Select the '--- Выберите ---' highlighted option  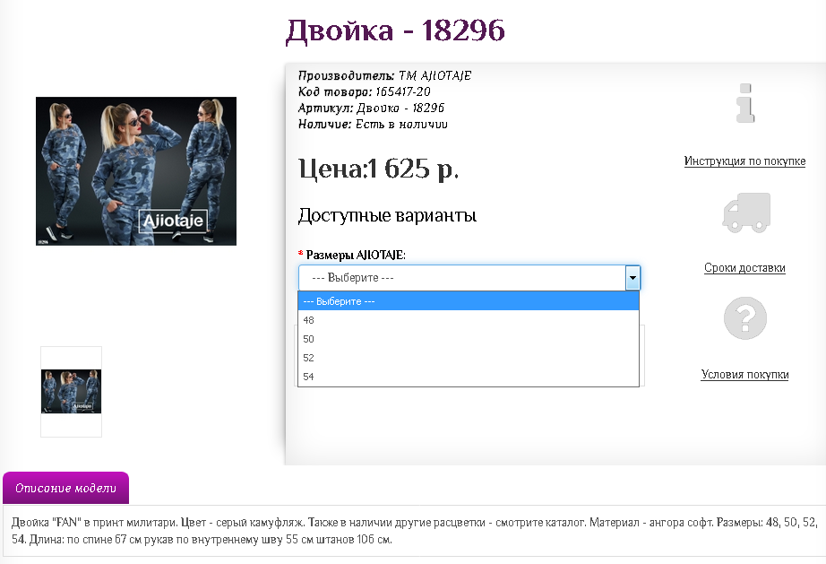(469, 301)
